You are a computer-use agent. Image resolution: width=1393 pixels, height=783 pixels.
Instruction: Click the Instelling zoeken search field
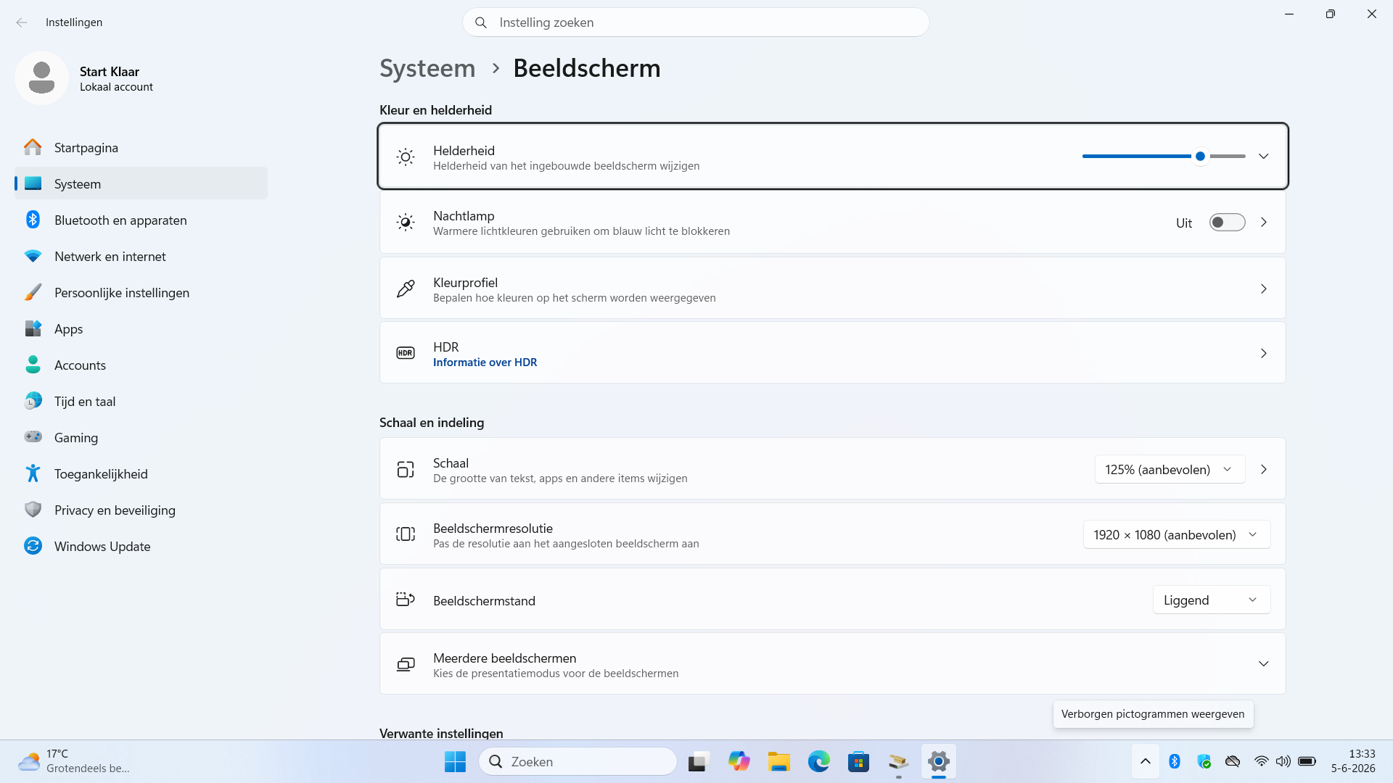tap(696, 22)
